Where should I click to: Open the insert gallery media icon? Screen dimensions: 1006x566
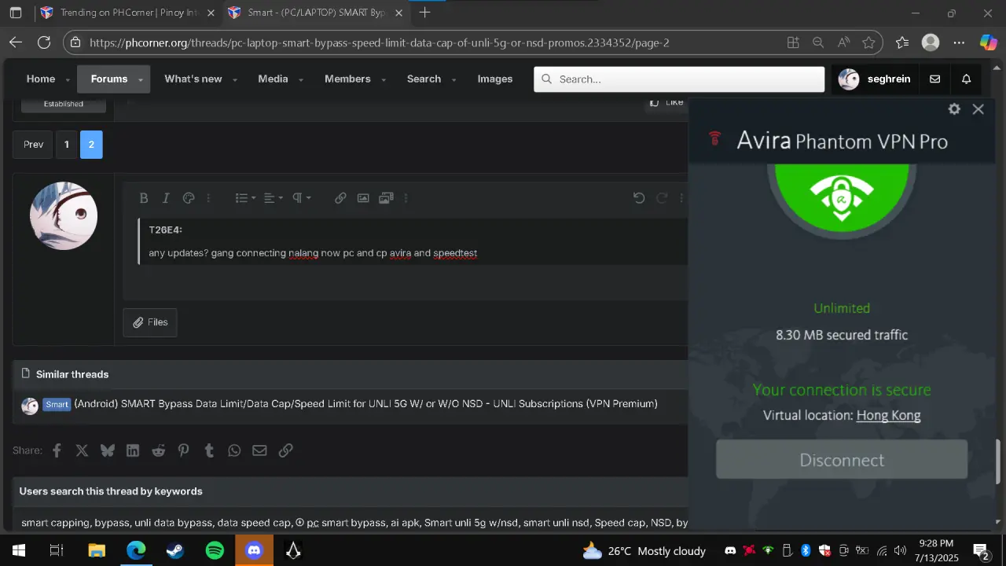tap(386, 198)
